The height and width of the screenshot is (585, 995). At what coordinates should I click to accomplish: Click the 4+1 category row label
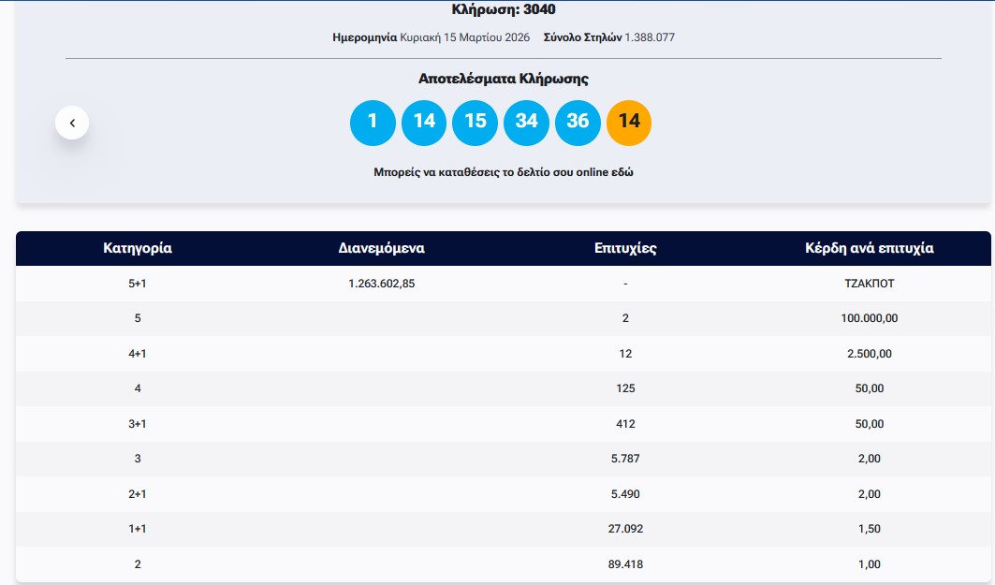click(138, 354)
